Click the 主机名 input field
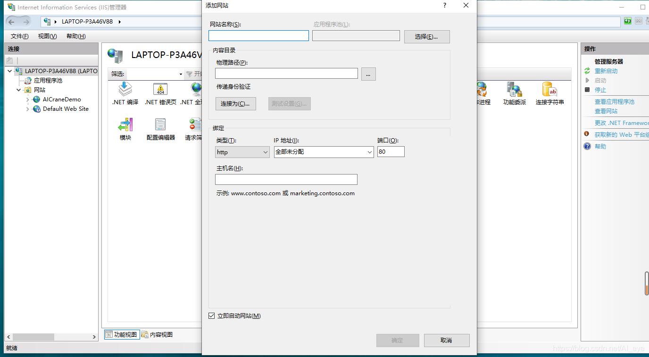The width and height of the screenshot is (649, 357). click(286, 180)
